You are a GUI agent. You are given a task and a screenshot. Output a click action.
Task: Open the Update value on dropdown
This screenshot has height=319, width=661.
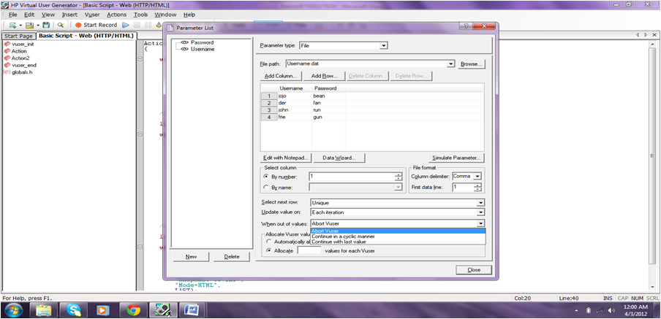point(480,212)
